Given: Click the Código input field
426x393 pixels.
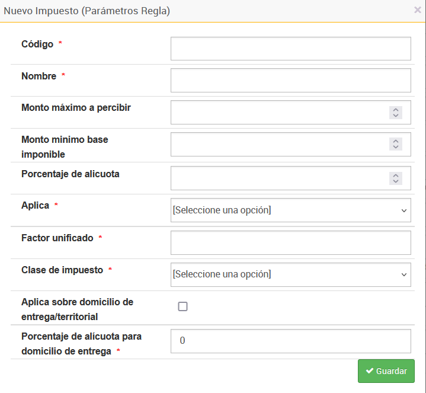Looking at the screenshot, I should pos(290,49).
